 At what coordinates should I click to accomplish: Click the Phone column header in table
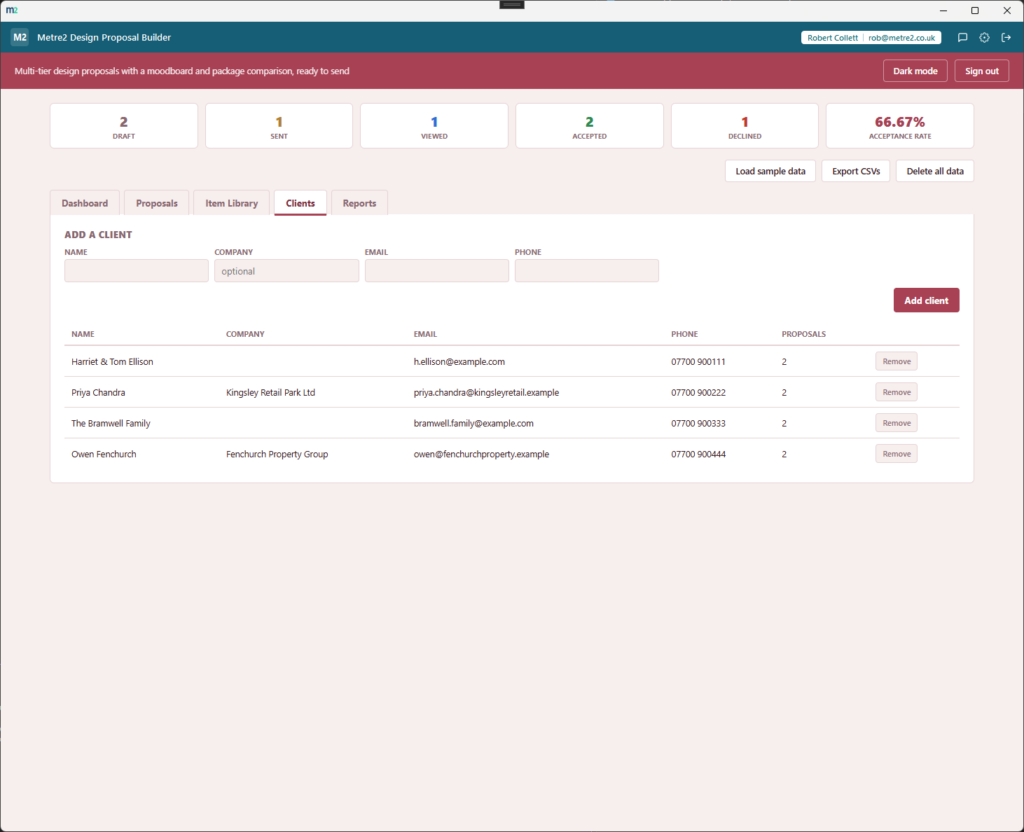point(684,334)
